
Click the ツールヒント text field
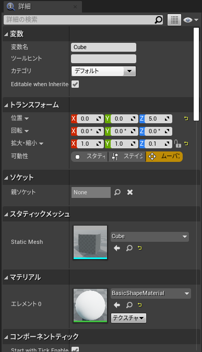(x=103, y=58)
